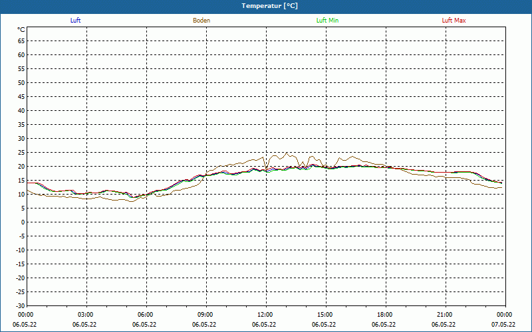The height and width of the screenshot is (332, 532).
Task: Click the Luft Max legend label
Action: coord(454,21)
